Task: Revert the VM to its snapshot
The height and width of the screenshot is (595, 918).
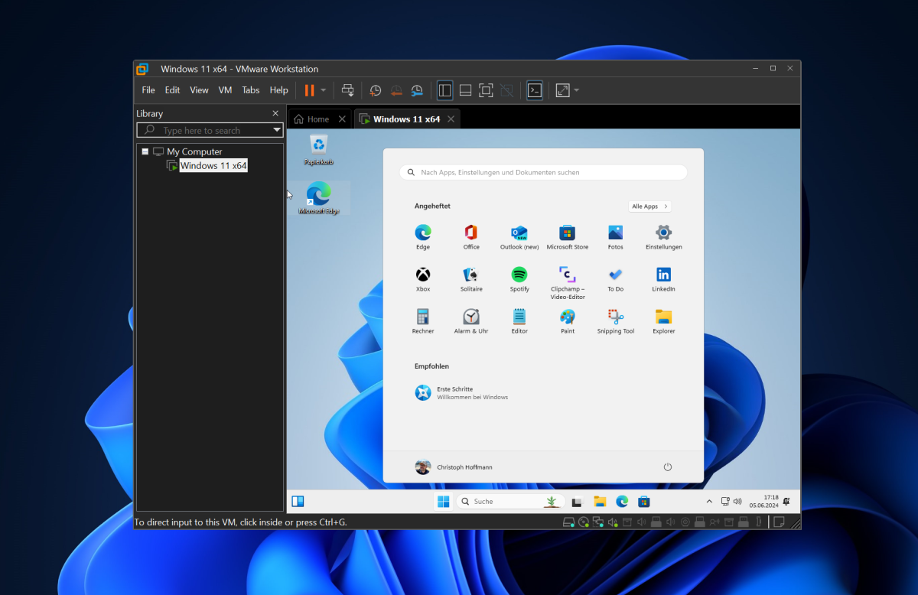Action: click(396, 89)
